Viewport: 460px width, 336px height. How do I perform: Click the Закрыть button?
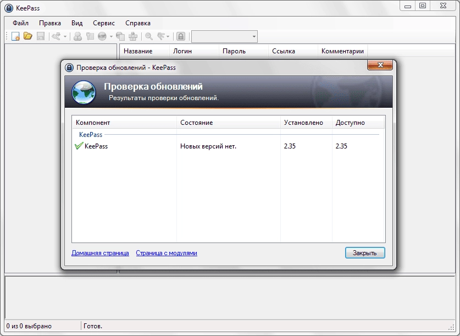pyautogui.click(x=365, y=253)
